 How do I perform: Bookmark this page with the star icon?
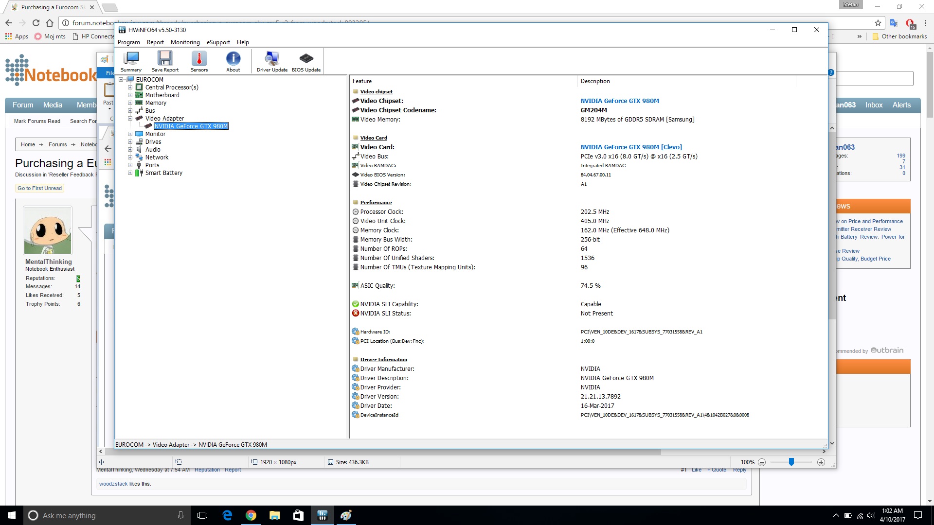(x=878, y=23)
